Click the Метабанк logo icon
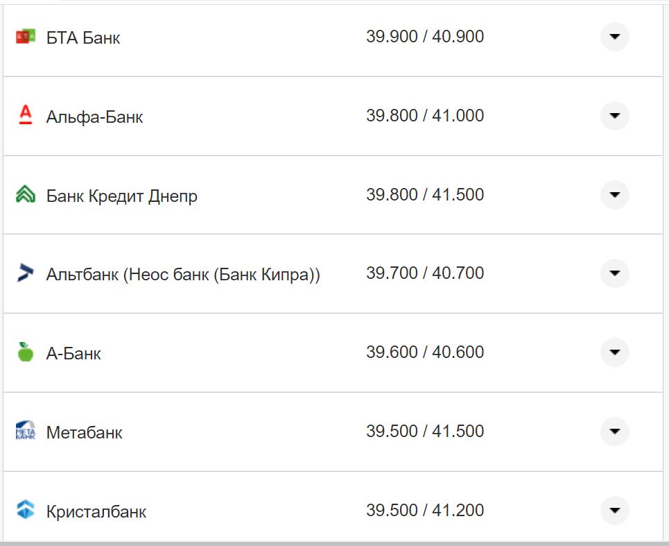 pyautogui.click(x=25, y=432)
